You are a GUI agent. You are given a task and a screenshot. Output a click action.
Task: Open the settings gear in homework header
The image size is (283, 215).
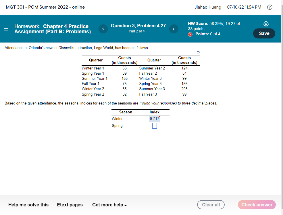tap(266, 24)
